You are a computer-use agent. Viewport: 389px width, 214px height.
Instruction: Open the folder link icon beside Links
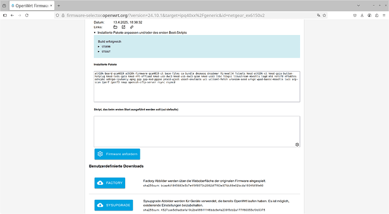point(116,27)
